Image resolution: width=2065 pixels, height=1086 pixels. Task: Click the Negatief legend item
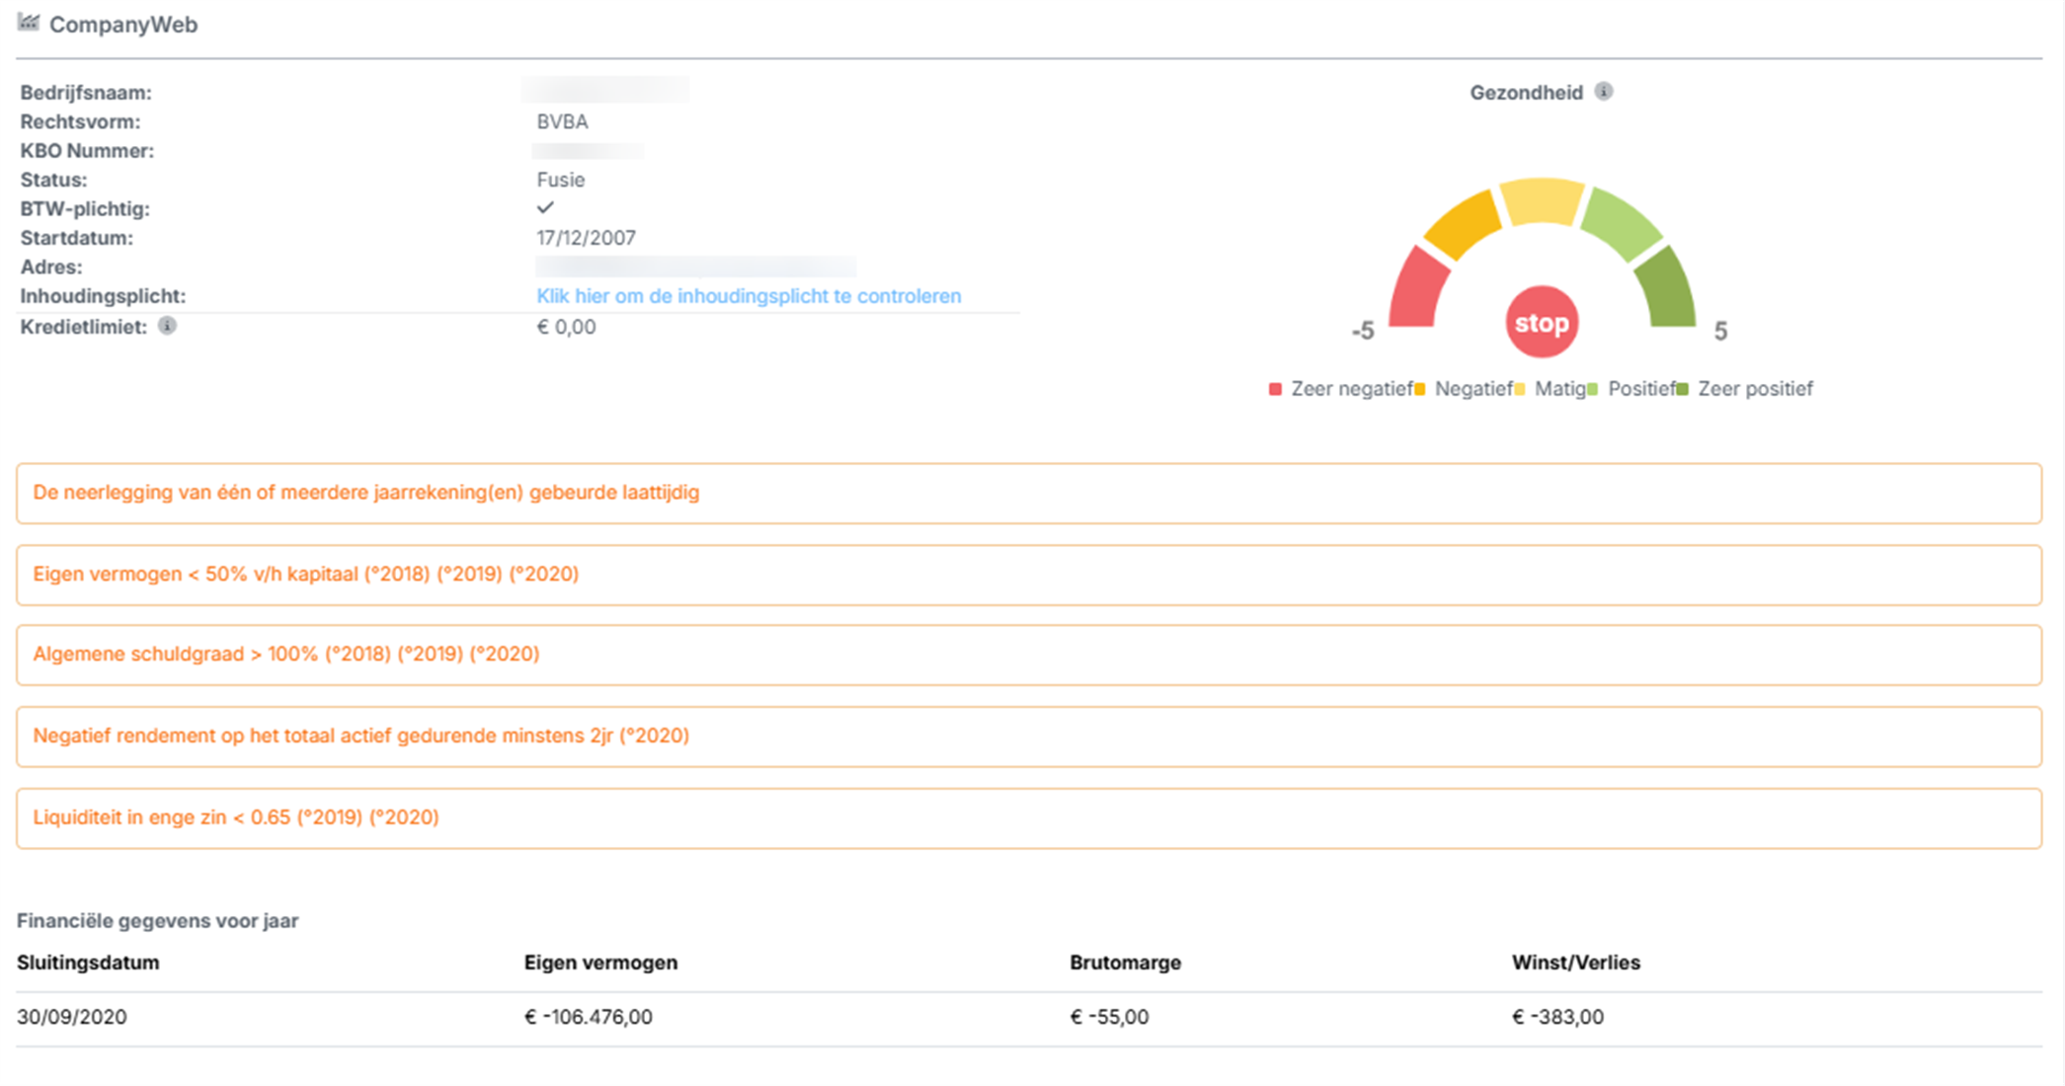pos(1472,389)
